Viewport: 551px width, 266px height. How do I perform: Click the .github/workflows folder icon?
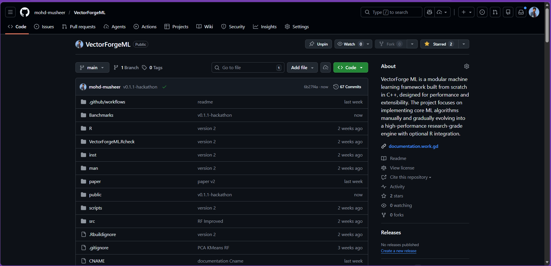[83, 102]
